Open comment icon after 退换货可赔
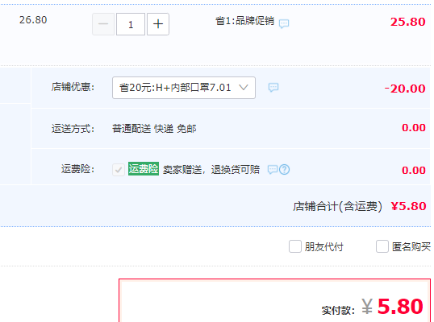 pos(273,169)
